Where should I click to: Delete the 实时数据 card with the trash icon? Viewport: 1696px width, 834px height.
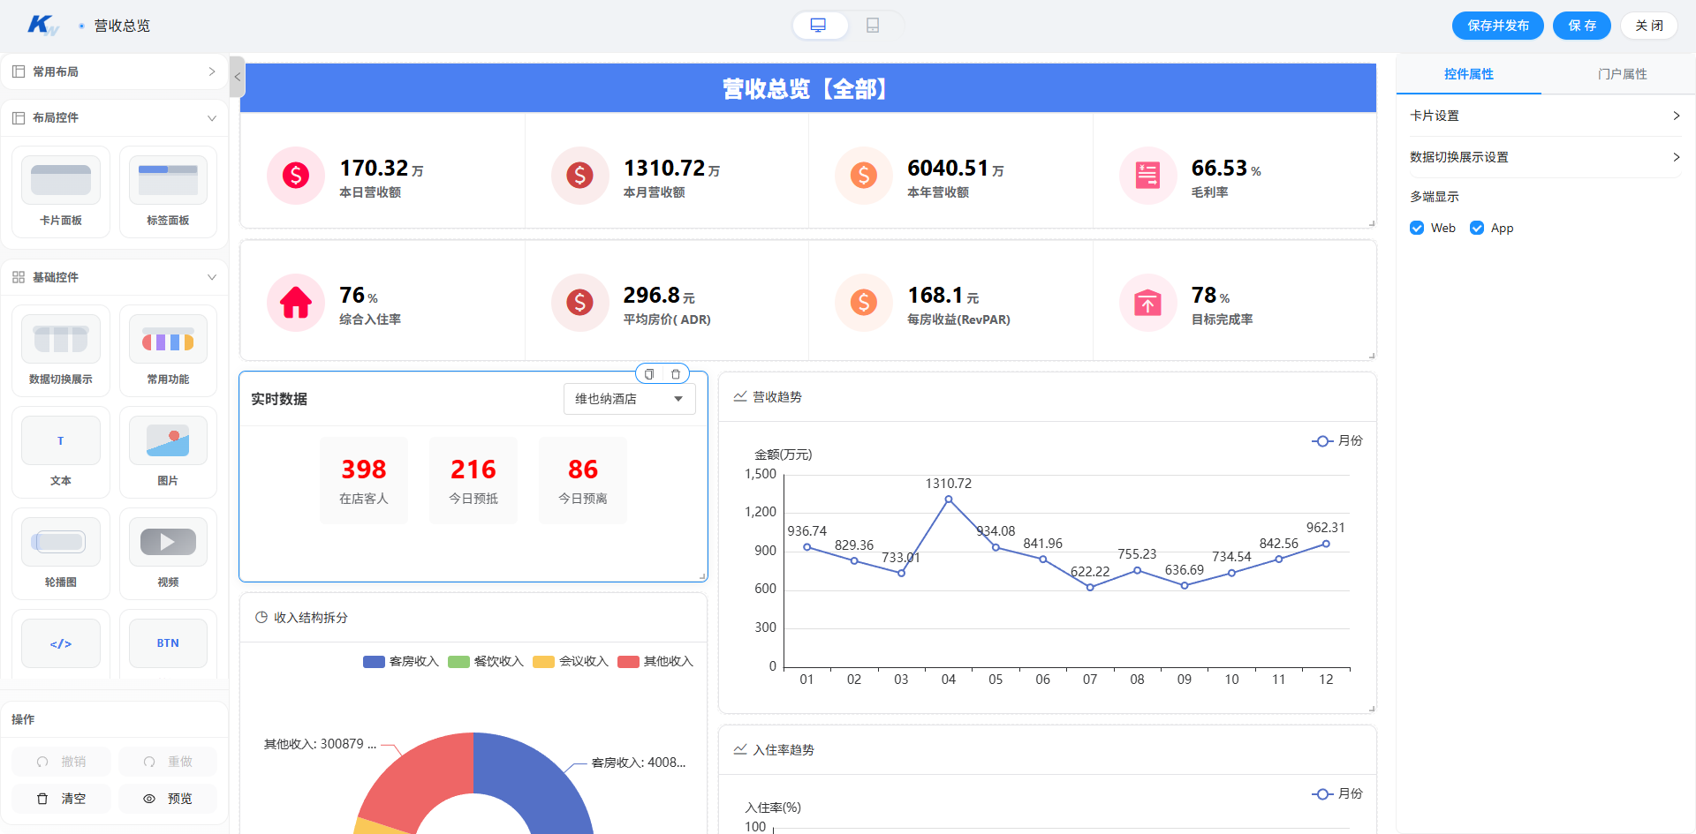pos(676,374)
